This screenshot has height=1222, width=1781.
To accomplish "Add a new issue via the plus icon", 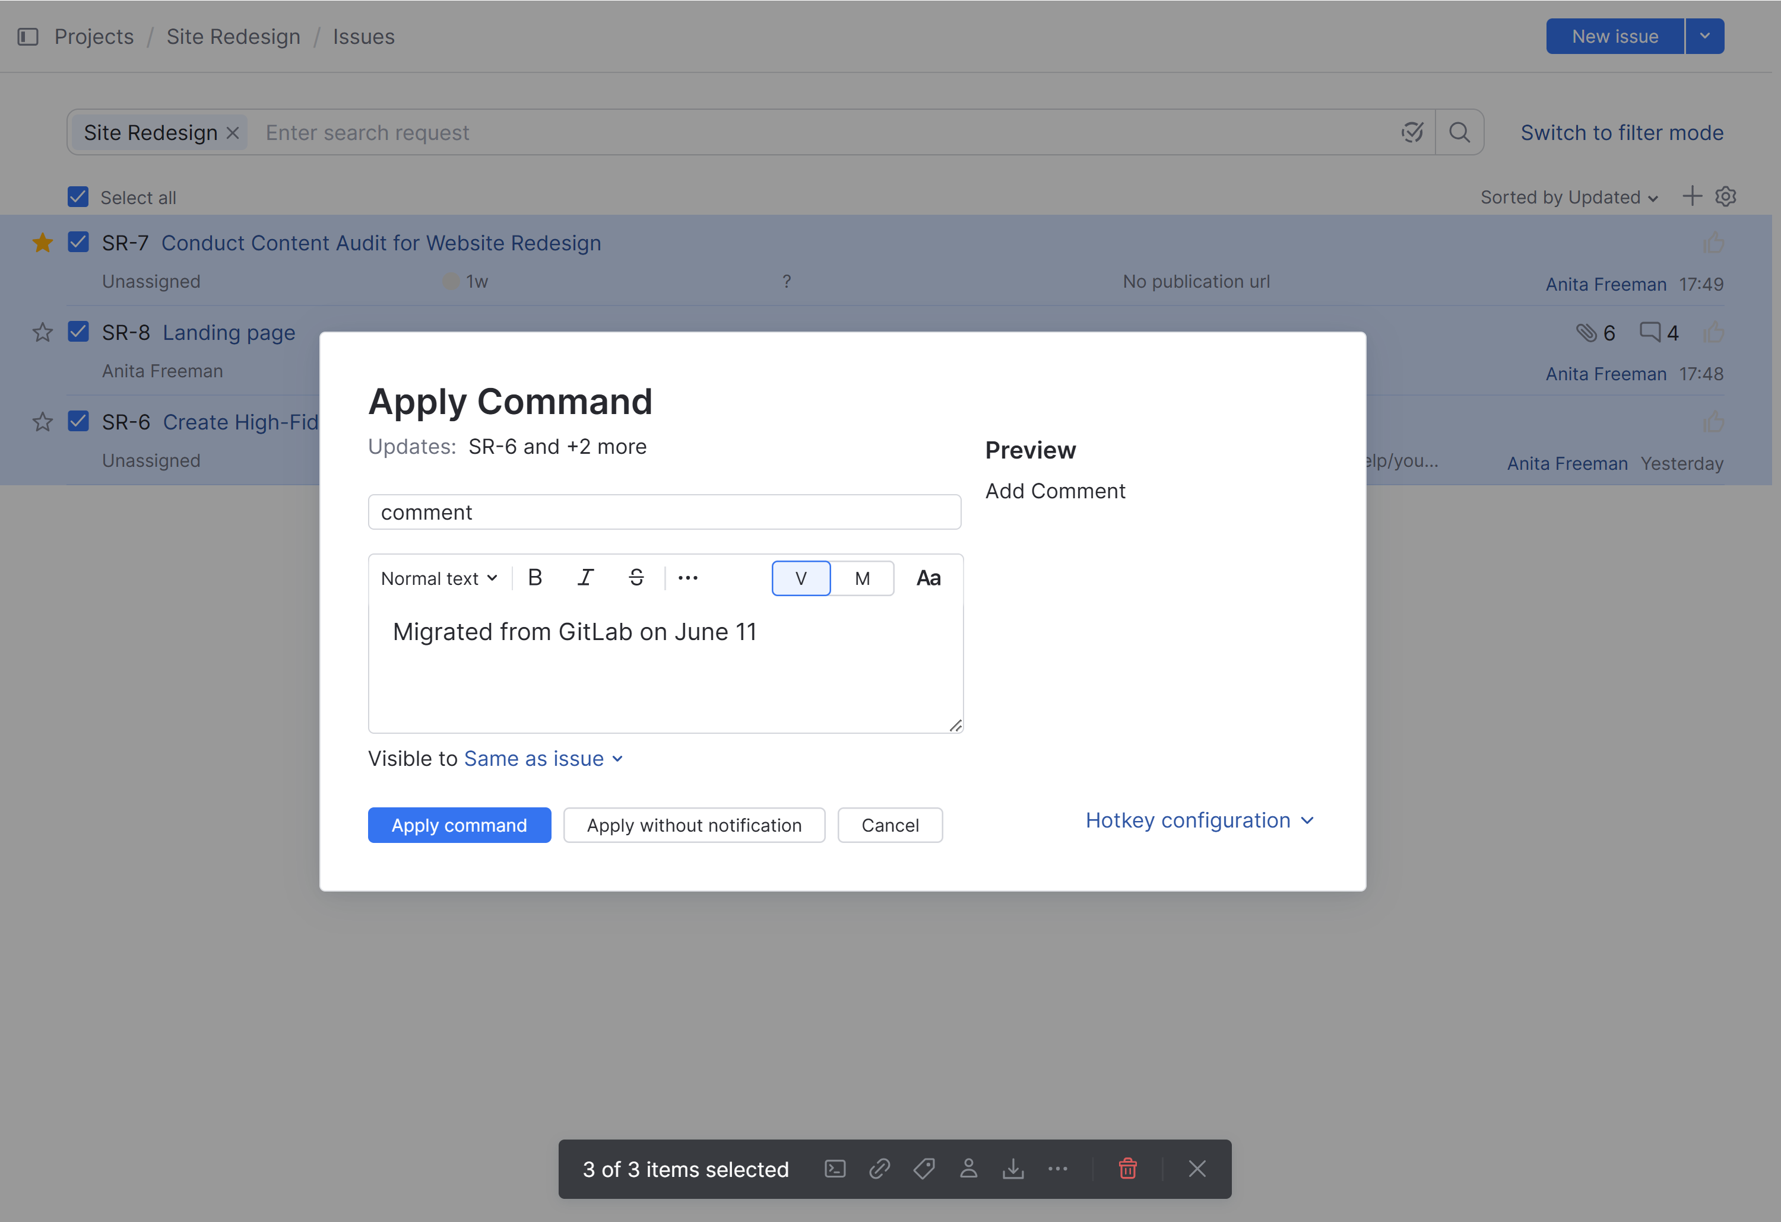I will point(1692,196).
